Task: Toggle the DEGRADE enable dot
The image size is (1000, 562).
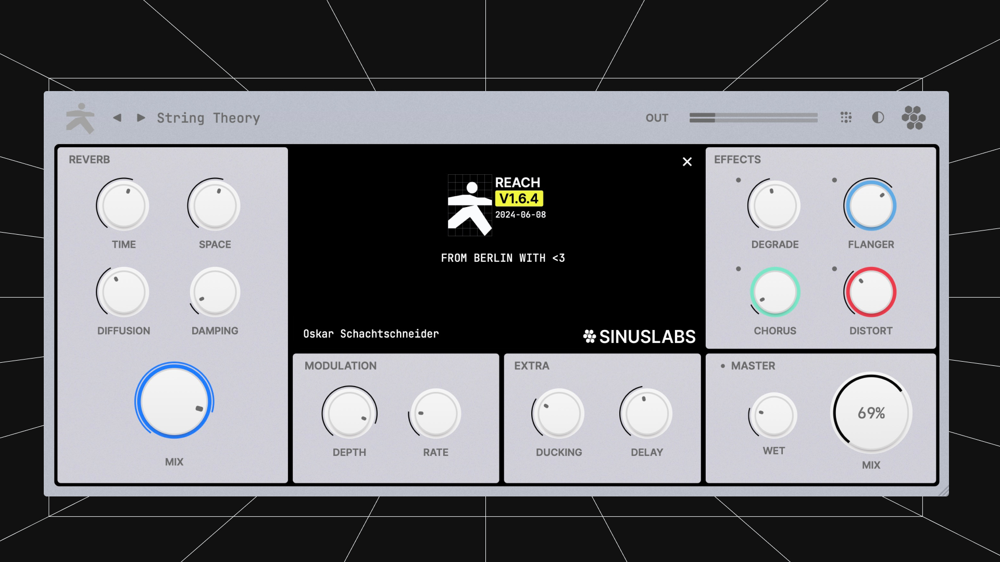Action: (738, 180)
